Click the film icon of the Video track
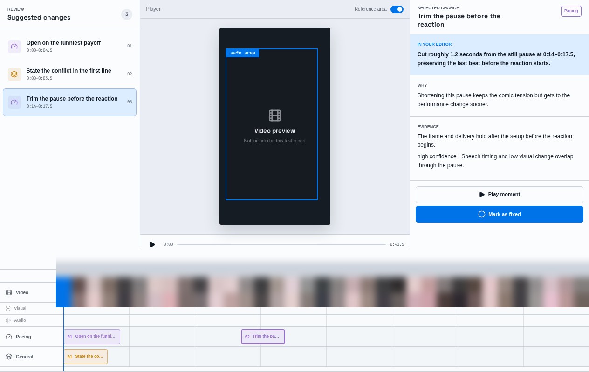Image resolution: width=589 pixels, height=372 pixels. tap(9, 292)
